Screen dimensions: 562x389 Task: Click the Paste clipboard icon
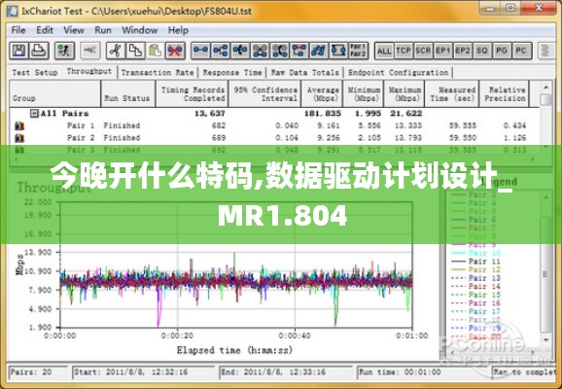click(x=155, y=51)
